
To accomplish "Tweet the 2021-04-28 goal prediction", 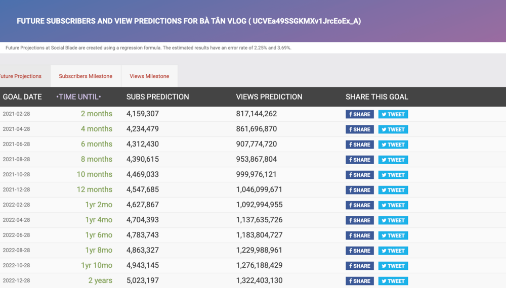I will point(393,129).
